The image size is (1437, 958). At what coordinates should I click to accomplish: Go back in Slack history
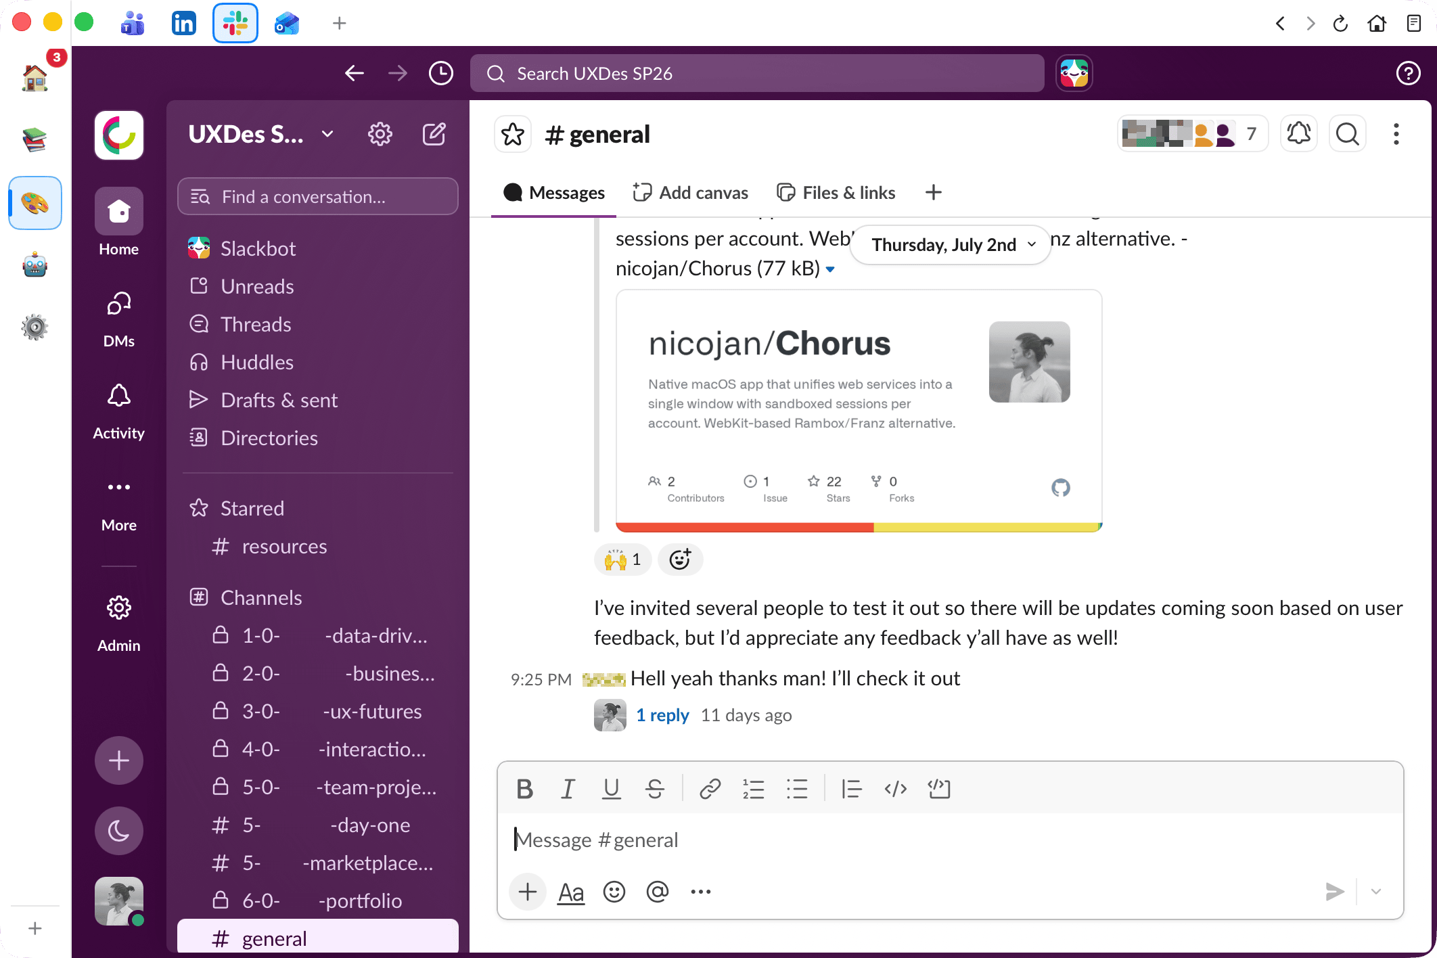coord(355,73)
